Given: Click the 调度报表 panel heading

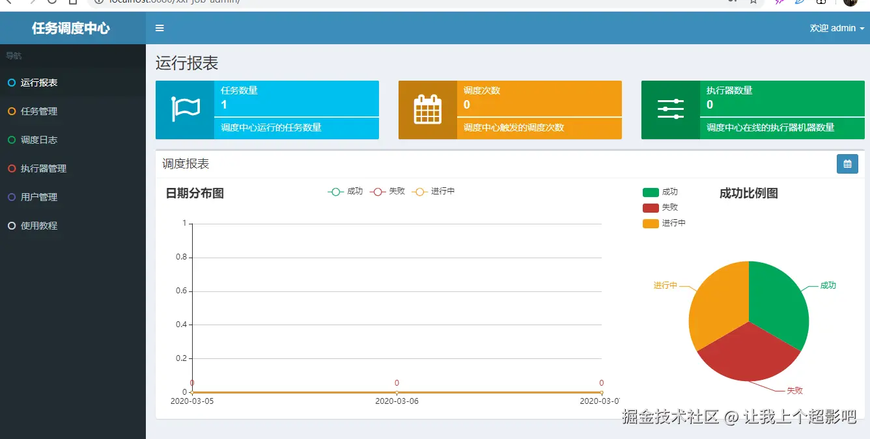Looking at the screenshot, I should pos(186,164).
